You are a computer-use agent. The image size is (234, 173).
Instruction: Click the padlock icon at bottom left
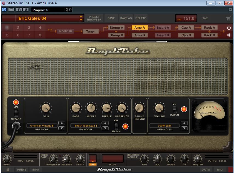click(x=8, y=170)
